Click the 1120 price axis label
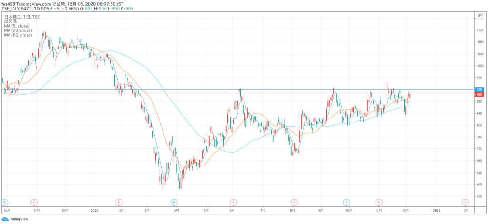This screenshot has width=488, height=224. 480,30
